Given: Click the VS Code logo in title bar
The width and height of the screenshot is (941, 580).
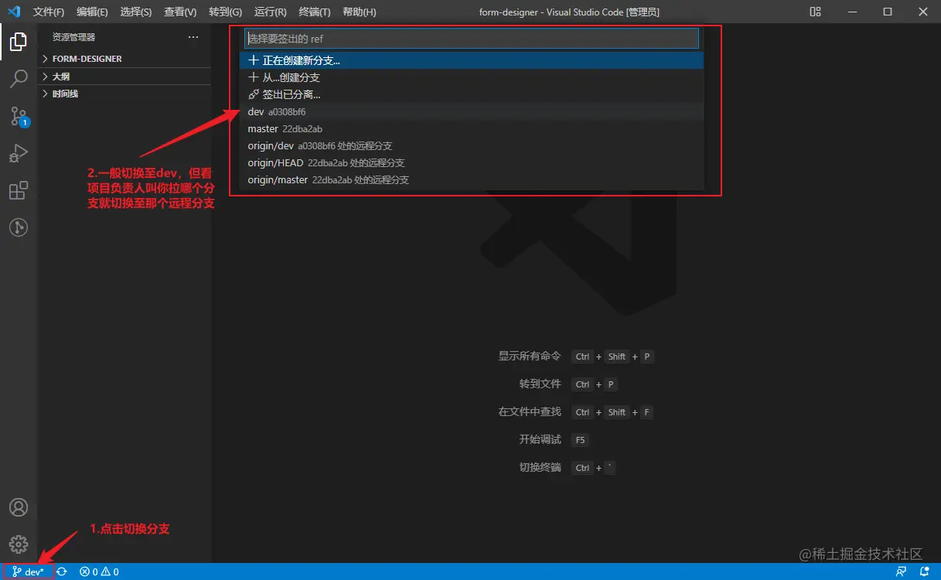Looking at the screenshot, I should click(14, 12).
